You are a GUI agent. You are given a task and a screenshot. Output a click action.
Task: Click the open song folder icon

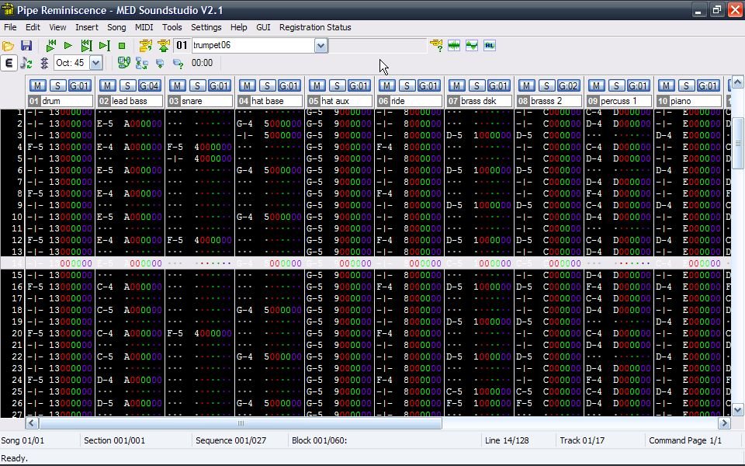click(x=9, y=46)
